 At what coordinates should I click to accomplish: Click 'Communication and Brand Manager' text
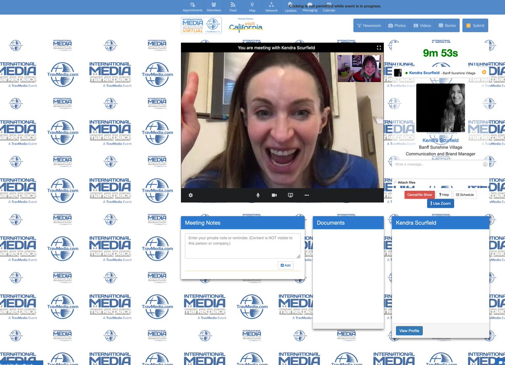441,154
